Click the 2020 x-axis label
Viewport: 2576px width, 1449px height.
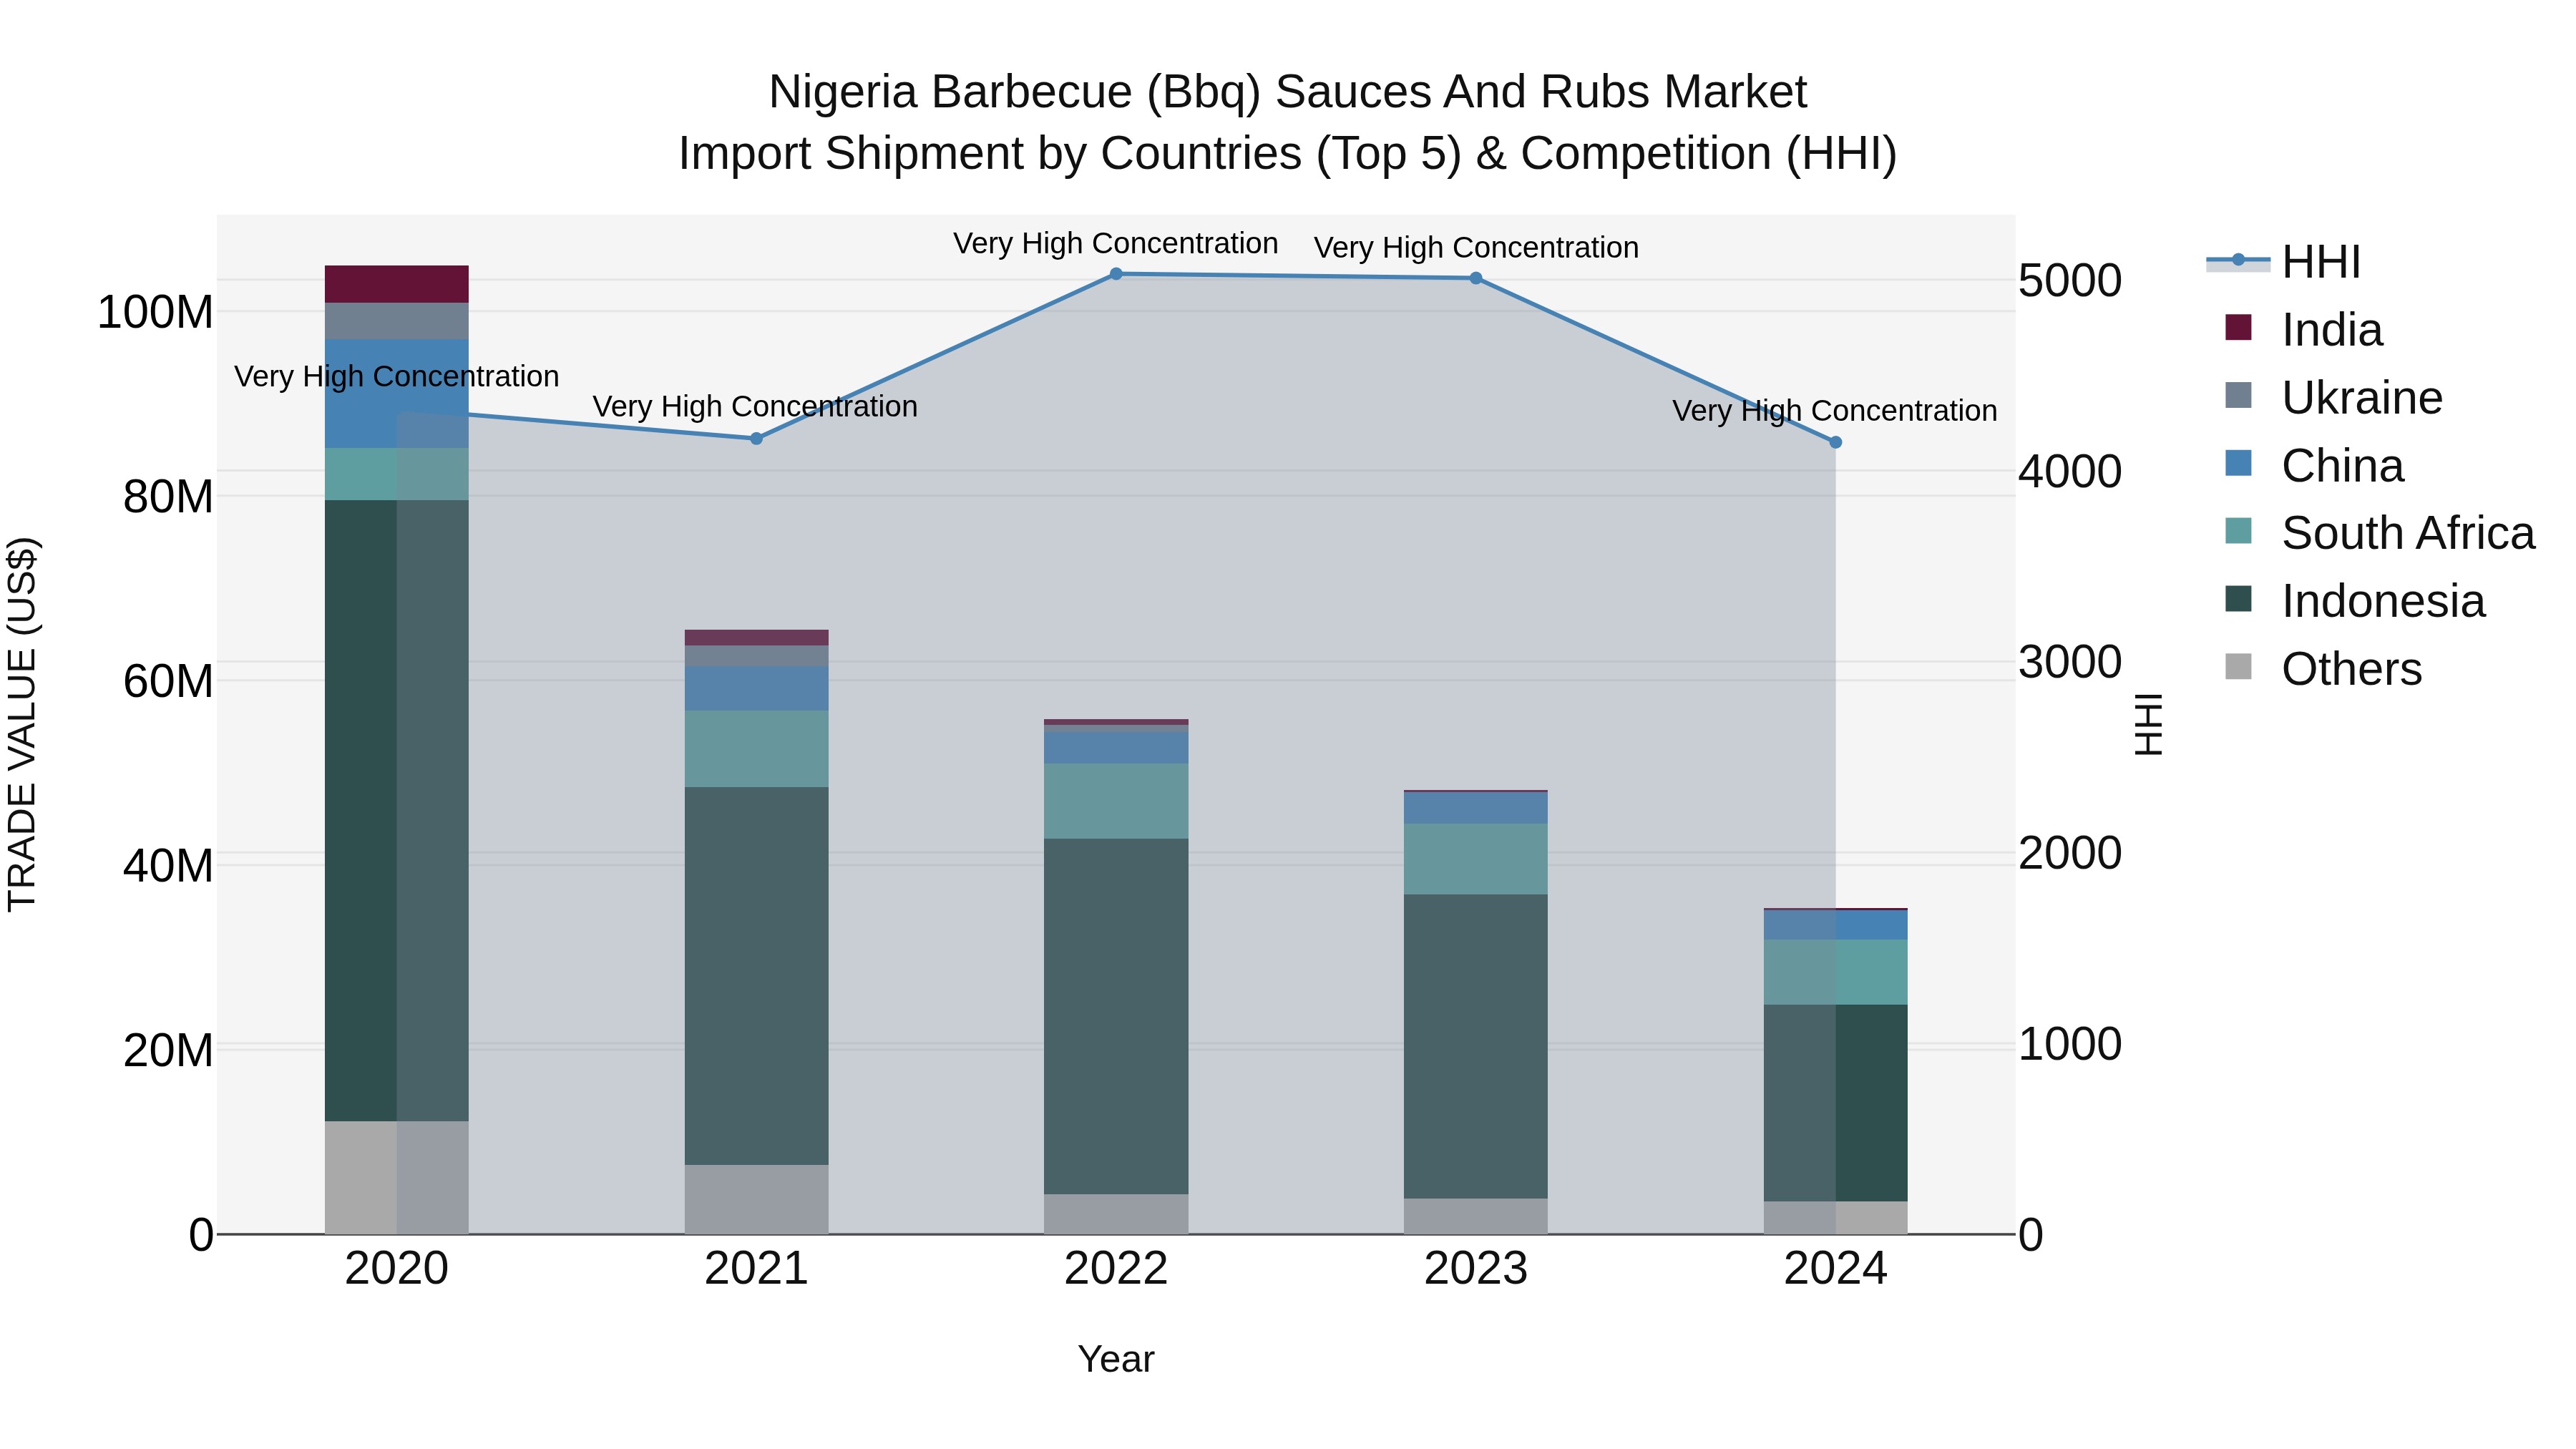pyautogui.click(x=397, y=1269)
